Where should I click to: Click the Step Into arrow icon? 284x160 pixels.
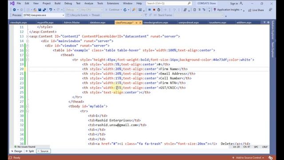point(170,10)
